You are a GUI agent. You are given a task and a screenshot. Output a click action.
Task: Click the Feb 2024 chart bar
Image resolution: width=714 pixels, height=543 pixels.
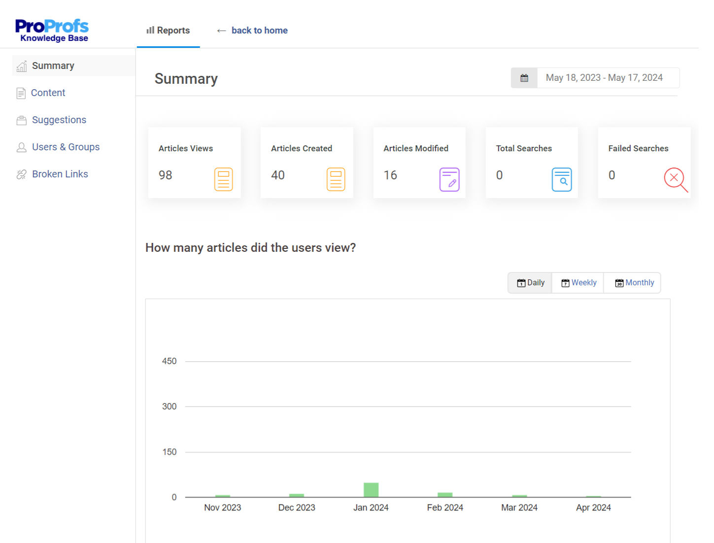point(445,495)
